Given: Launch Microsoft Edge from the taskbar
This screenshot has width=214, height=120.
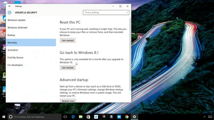Looking at the screenshot, I should (73, 117).
